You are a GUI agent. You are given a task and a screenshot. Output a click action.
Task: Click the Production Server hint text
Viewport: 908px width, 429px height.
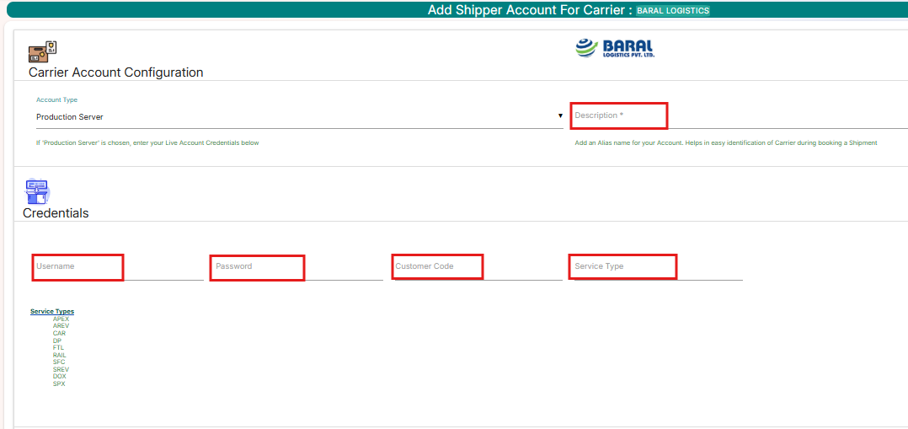click(147, 142)
